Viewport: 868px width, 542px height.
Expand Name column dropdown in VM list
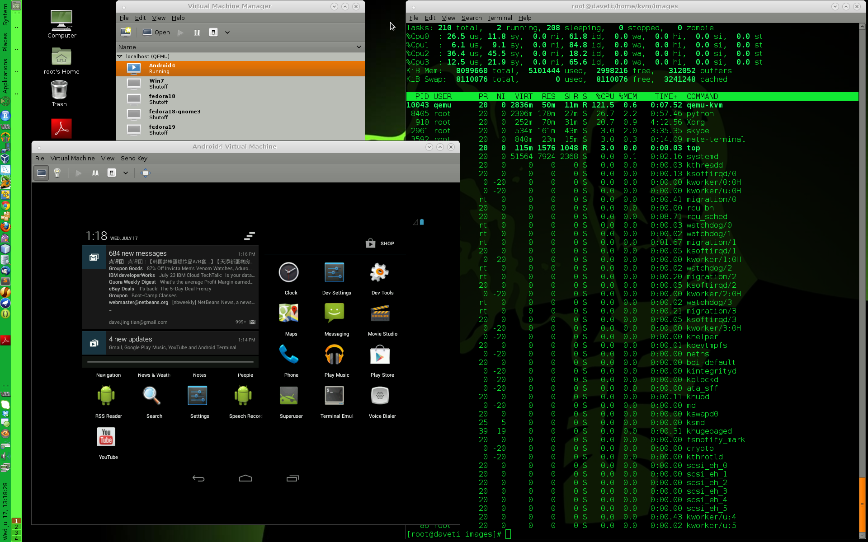[359, 47]
